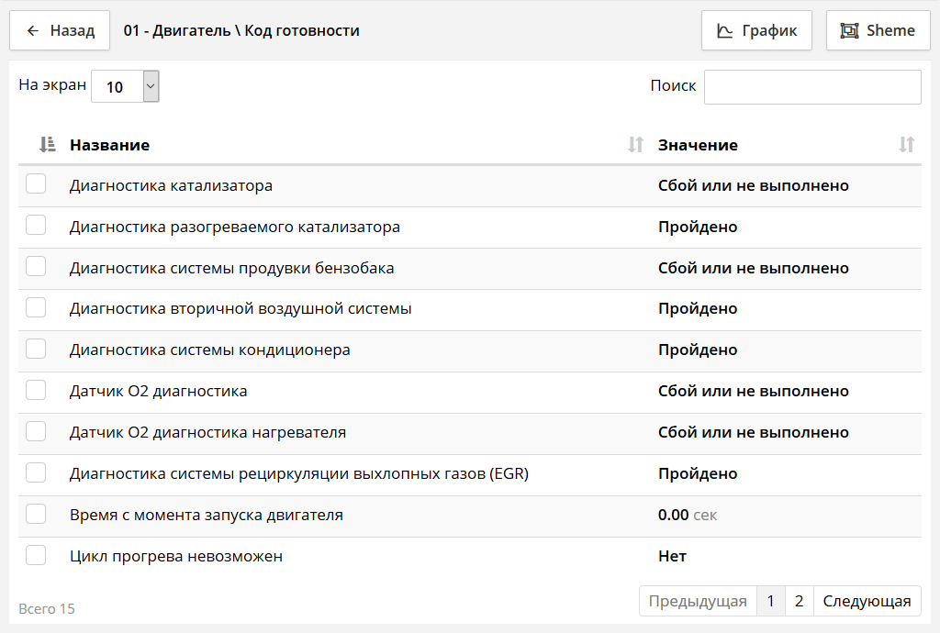This screenshot has height=633, width=940.
Task: Toggle the EGR диагностика row checkbox
Action: pyautogui.click(x=36, y=473)
